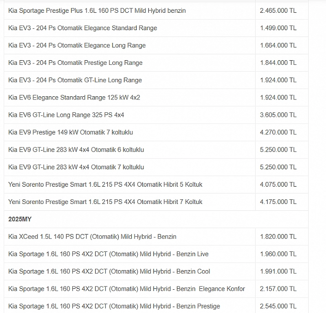
Task: Select the EV9 GT-Line 6 koltuklu row
Action: (156, 150)
